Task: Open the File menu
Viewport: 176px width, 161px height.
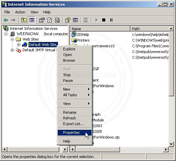Action: click(x=7, y=12)
